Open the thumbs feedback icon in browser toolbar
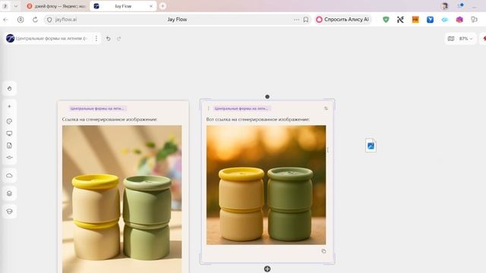486x273 pixels. tap(474, 20)
